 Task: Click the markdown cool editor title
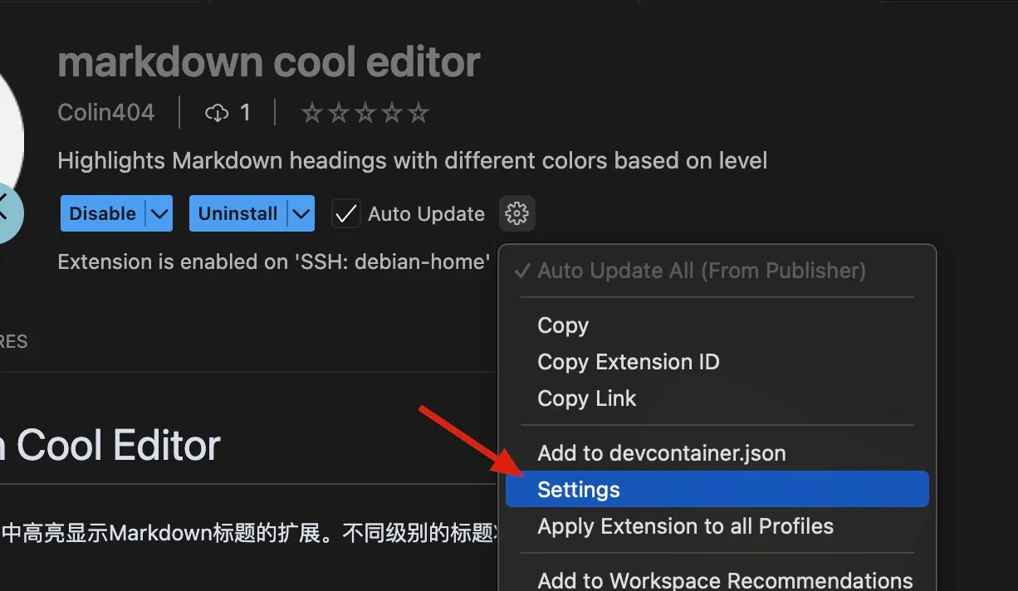[x=269, y=62]
